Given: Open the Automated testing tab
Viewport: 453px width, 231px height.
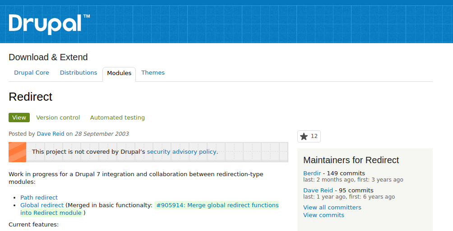Looking at the screenshot, I should coord(117,118).
